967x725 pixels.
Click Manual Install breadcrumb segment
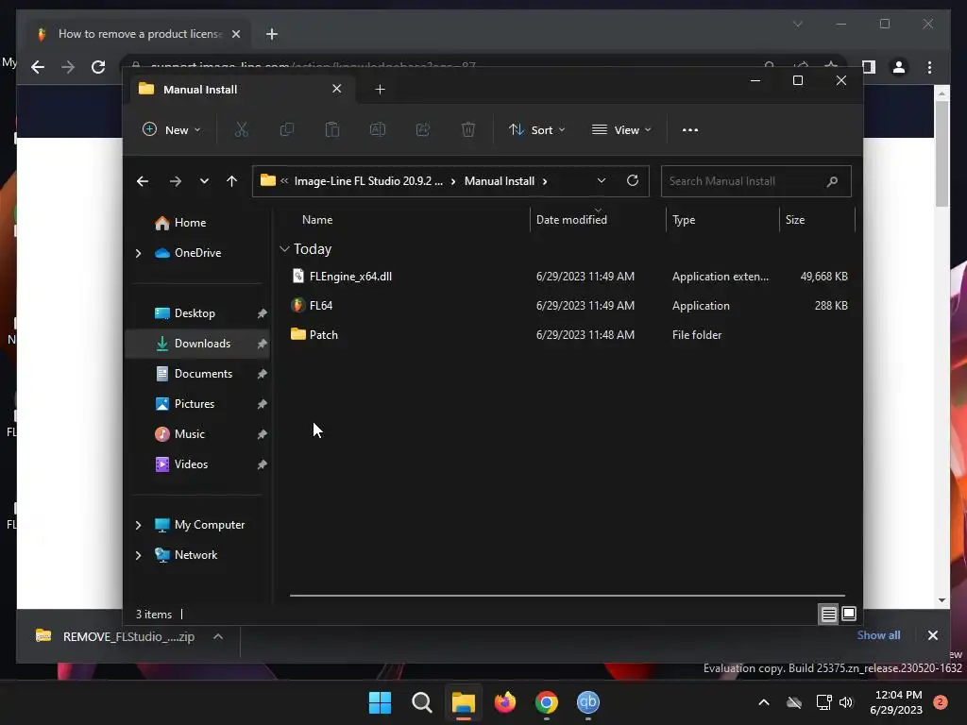[499, 181]
